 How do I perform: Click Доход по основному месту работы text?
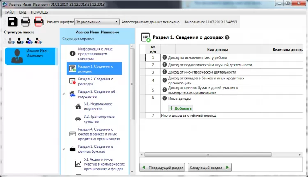198,58
